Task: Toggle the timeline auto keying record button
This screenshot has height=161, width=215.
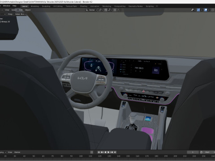Action: [92, 152]
